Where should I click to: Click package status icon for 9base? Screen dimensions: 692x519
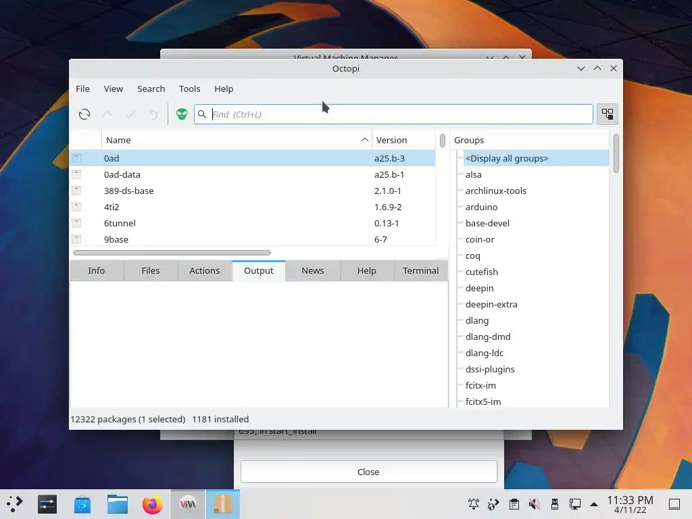[x=76, y=239]
